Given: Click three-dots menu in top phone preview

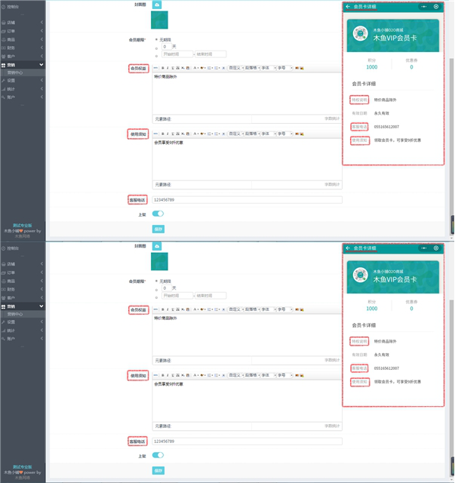Looking at the screenshot, I should 425,6.
